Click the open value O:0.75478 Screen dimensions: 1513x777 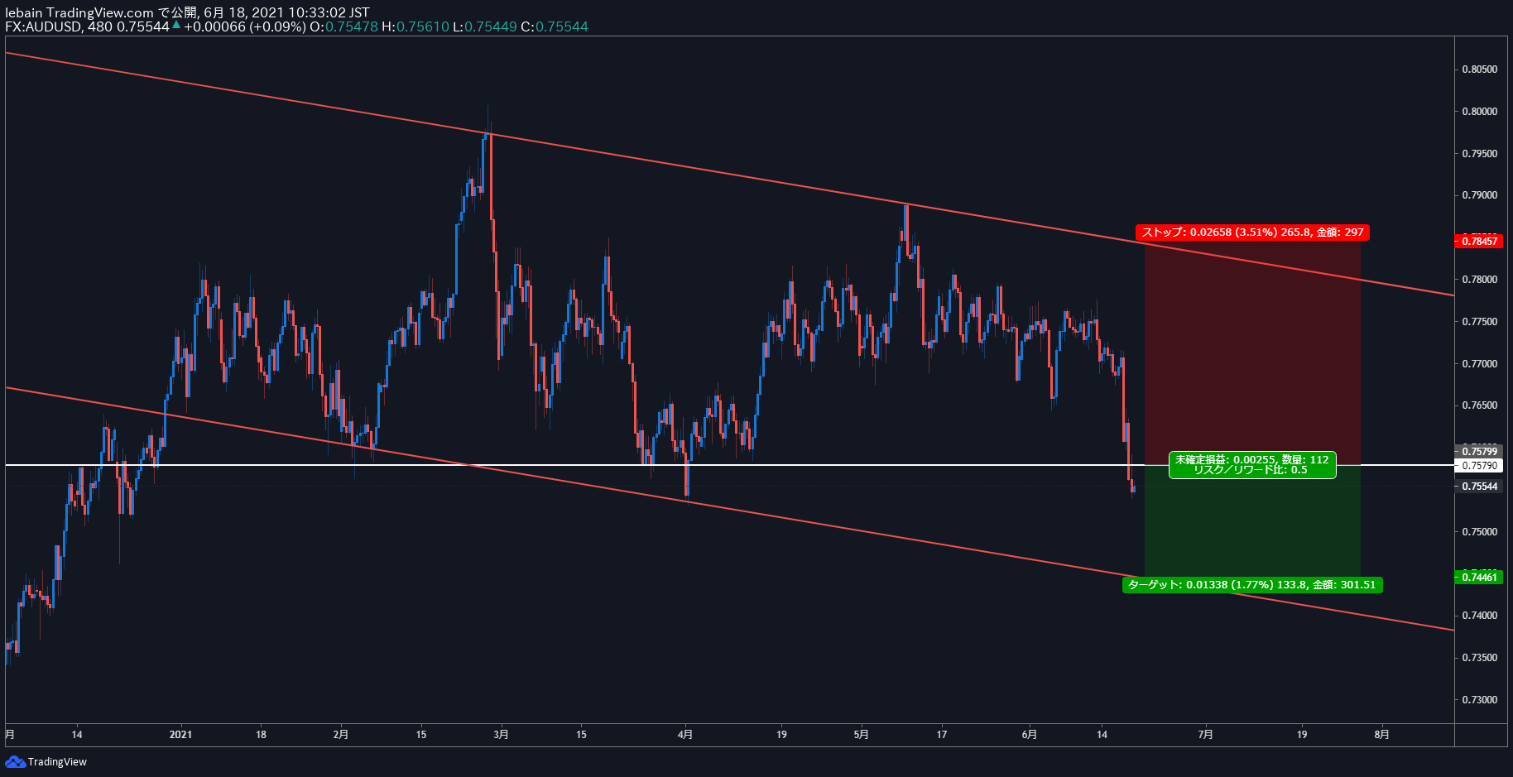[343, 26]
